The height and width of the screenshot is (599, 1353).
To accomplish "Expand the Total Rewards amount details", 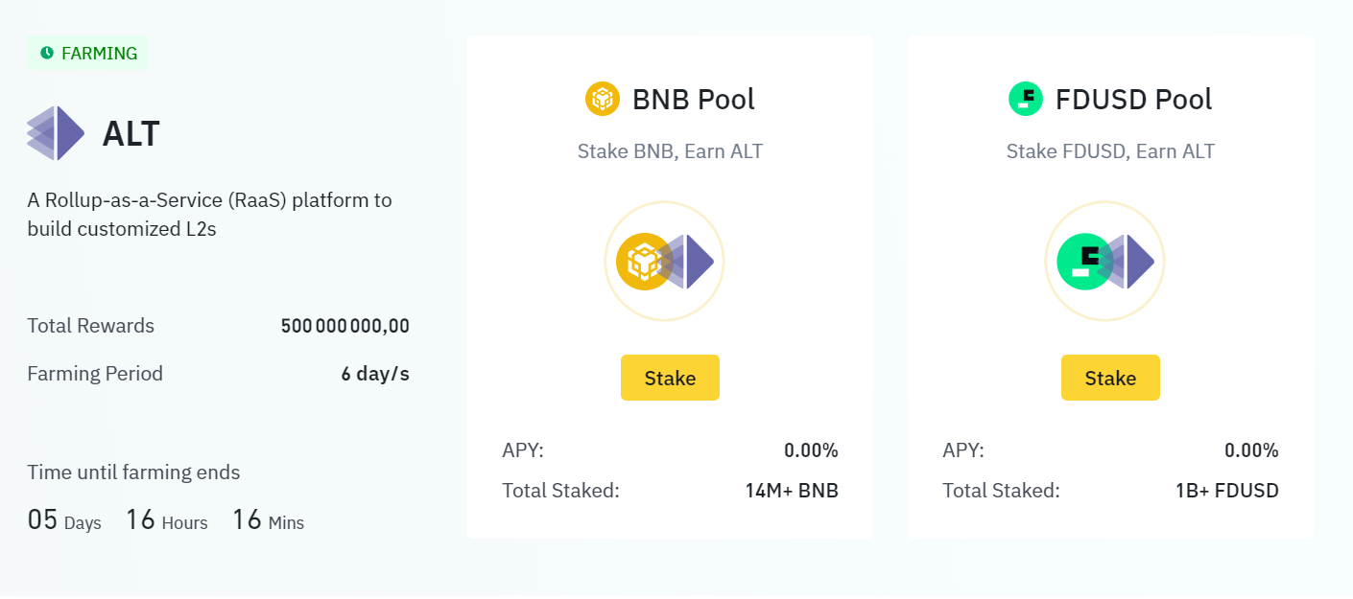I will coord(344,326).
